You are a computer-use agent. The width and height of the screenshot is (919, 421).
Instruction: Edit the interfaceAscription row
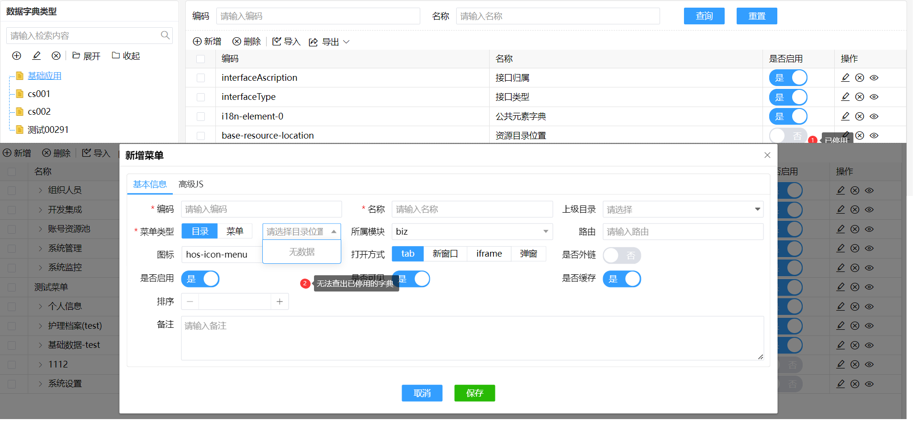point(845,77)
